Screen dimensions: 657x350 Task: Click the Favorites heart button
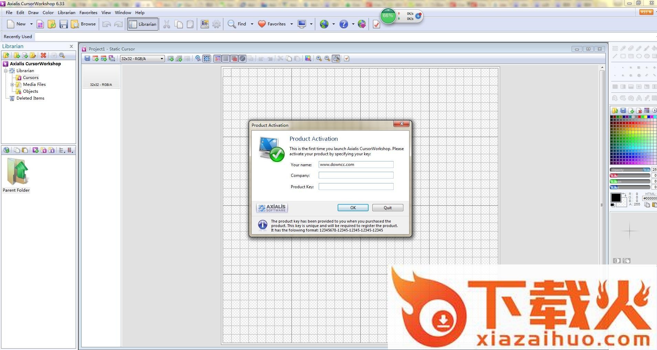(272, 24)
